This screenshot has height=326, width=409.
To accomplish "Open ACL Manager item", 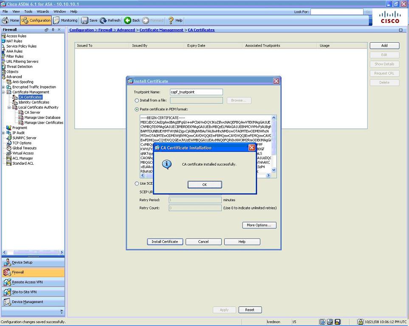I will coord(23,158).
